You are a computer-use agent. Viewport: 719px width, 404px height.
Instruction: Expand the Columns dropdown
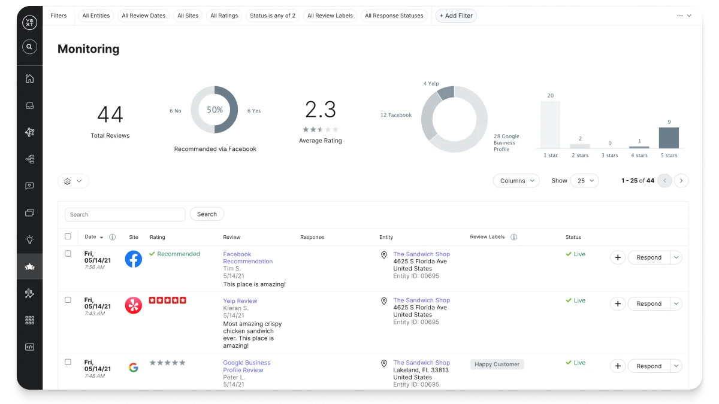[x=516, y=181]
